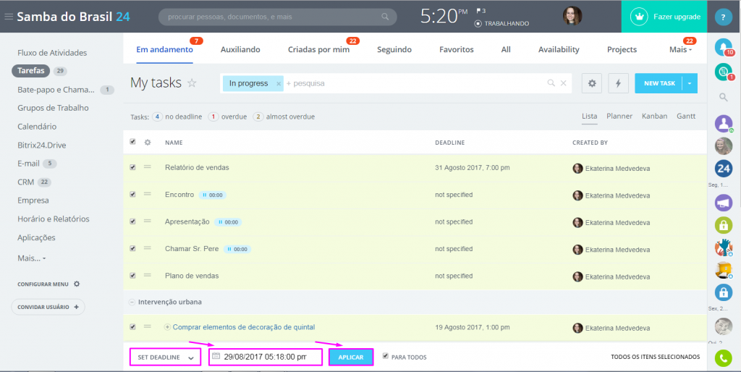
Task: Click the New Task button
Action: [x=659, y=83]
